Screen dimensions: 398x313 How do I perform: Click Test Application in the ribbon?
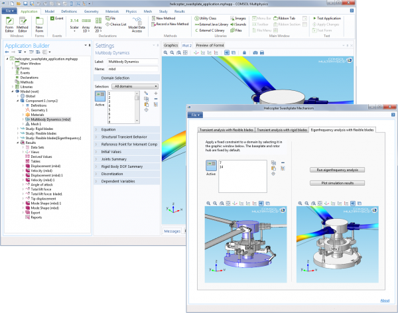click(327, 19)
